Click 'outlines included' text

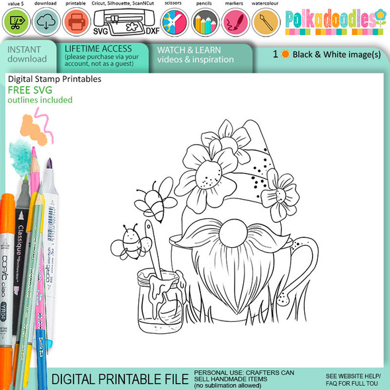40,100
